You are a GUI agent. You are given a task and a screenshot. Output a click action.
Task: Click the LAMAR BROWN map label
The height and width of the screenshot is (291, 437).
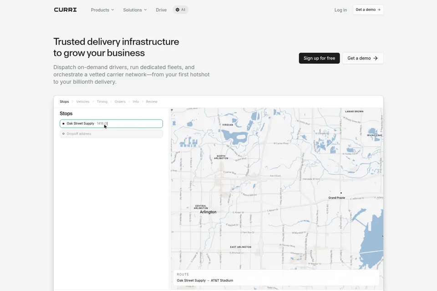[354, 111]
